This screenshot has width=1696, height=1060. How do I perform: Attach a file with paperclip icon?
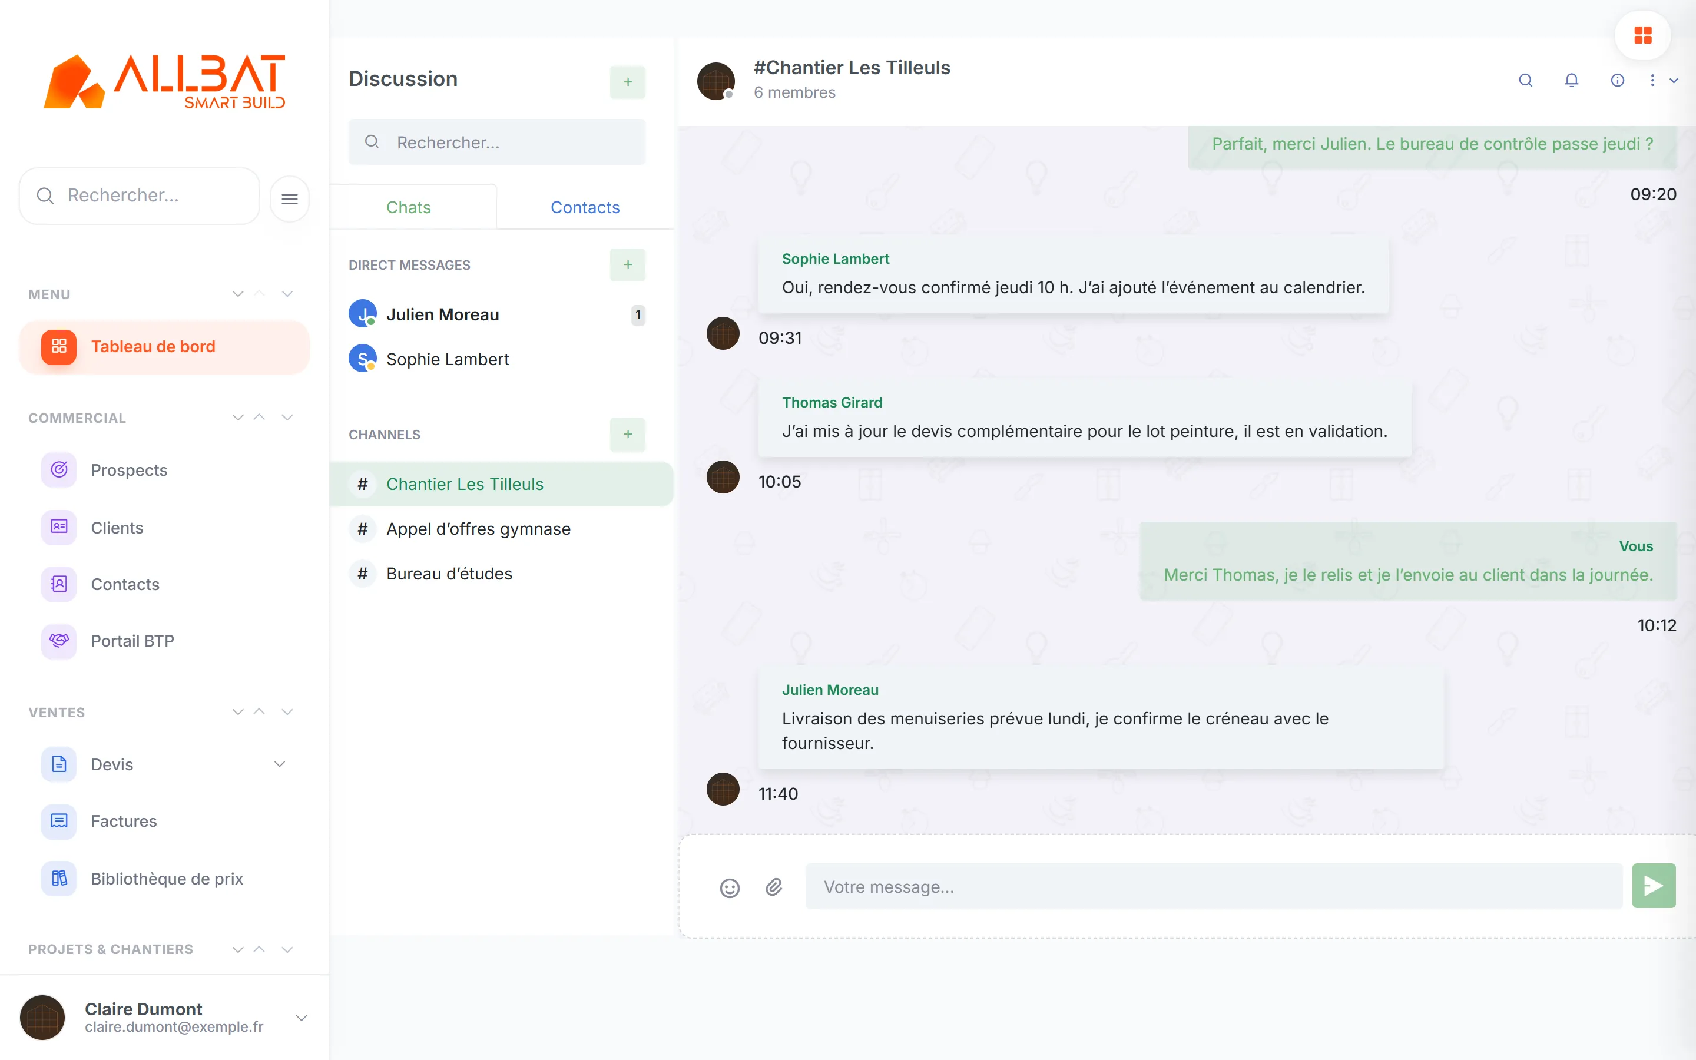(x=774, y=887)
